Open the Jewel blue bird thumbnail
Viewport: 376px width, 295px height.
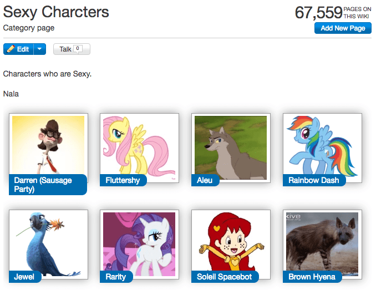(48, 241)
